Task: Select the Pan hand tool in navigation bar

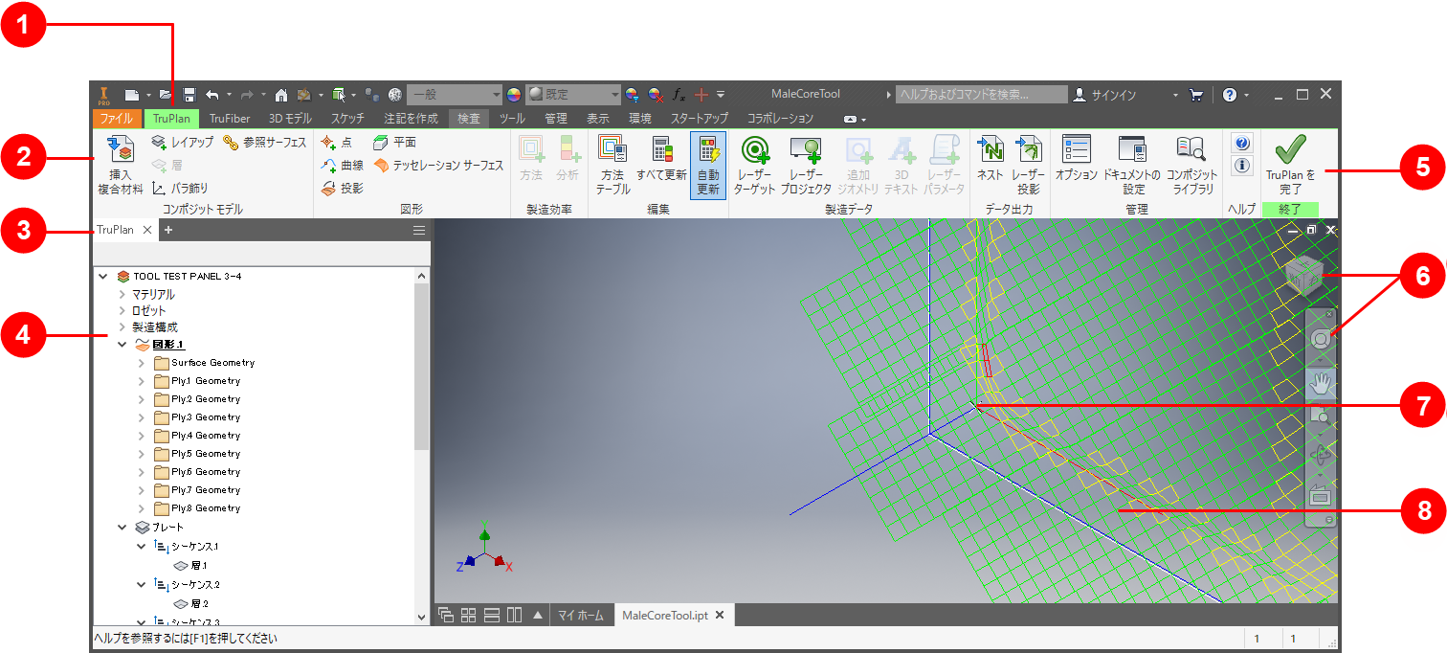Action: click(1321, 384)
